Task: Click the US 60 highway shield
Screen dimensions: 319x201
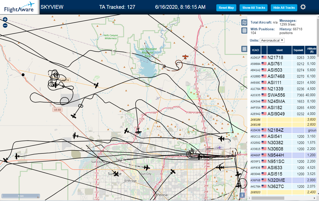Action: pyautogui.click(x=57, y=110)
